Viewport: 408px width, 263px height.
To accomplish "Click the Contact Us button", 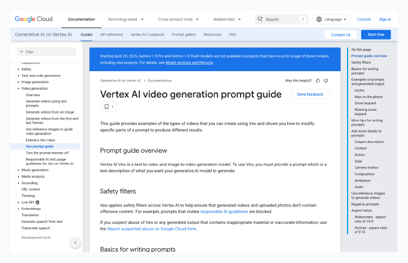I will point(341,35).
